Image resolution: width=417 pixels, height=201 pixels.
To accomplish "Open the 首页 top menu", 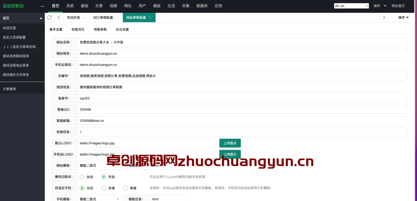I will pos(55,6).
